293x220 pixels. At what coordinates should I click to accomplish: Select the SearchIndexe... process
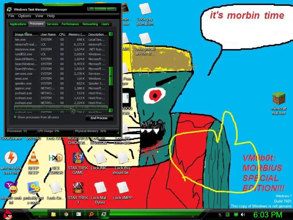click(61, 64)
